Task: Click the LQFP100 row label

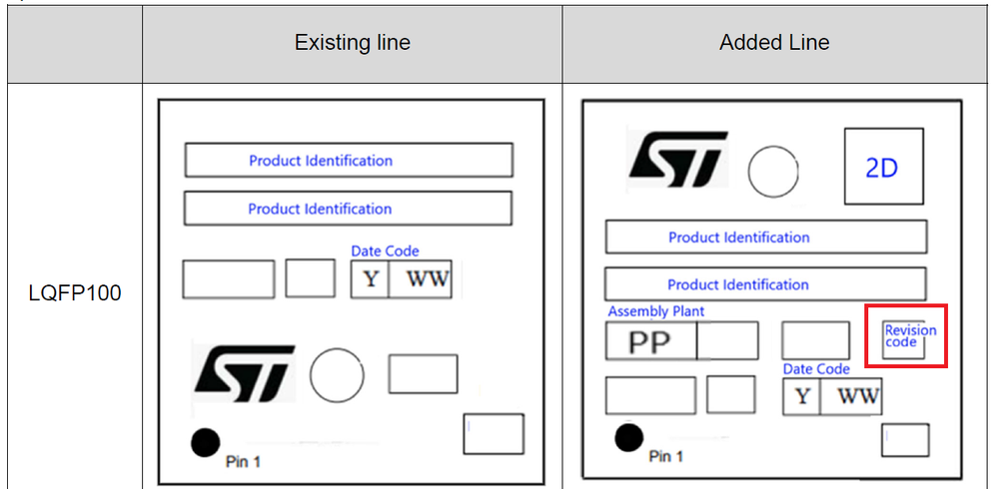Action: tap(75, 293)
